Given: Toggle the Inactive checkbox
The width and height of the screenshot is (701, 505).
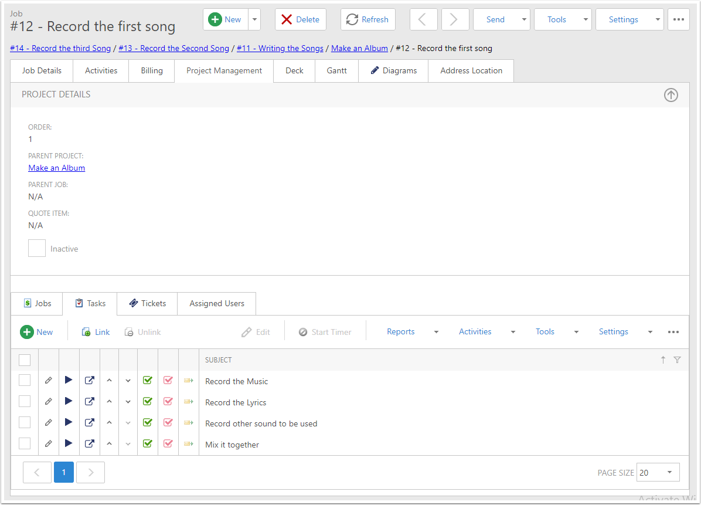Looking at the screenshot, I should [37, 248].
